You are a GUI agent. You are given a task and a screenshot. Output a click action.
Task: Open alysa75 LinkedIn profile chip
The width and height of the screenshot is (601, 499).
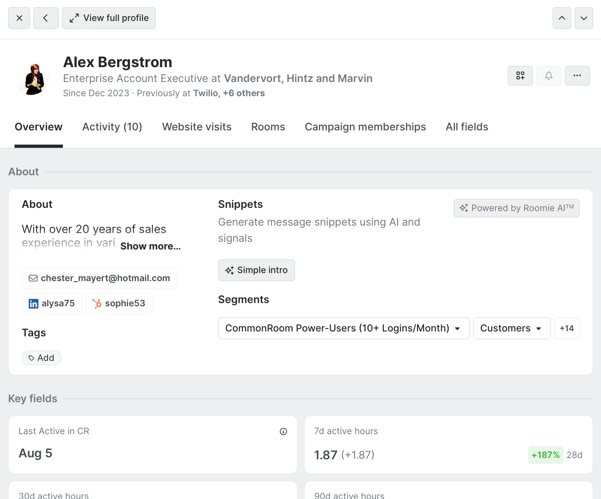[52, 303]
